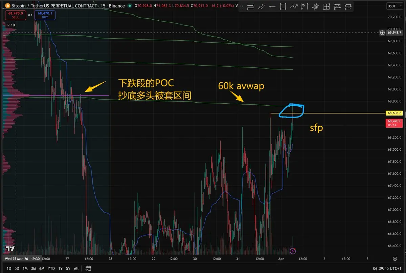Click the TradingView logo

(10, 249)
